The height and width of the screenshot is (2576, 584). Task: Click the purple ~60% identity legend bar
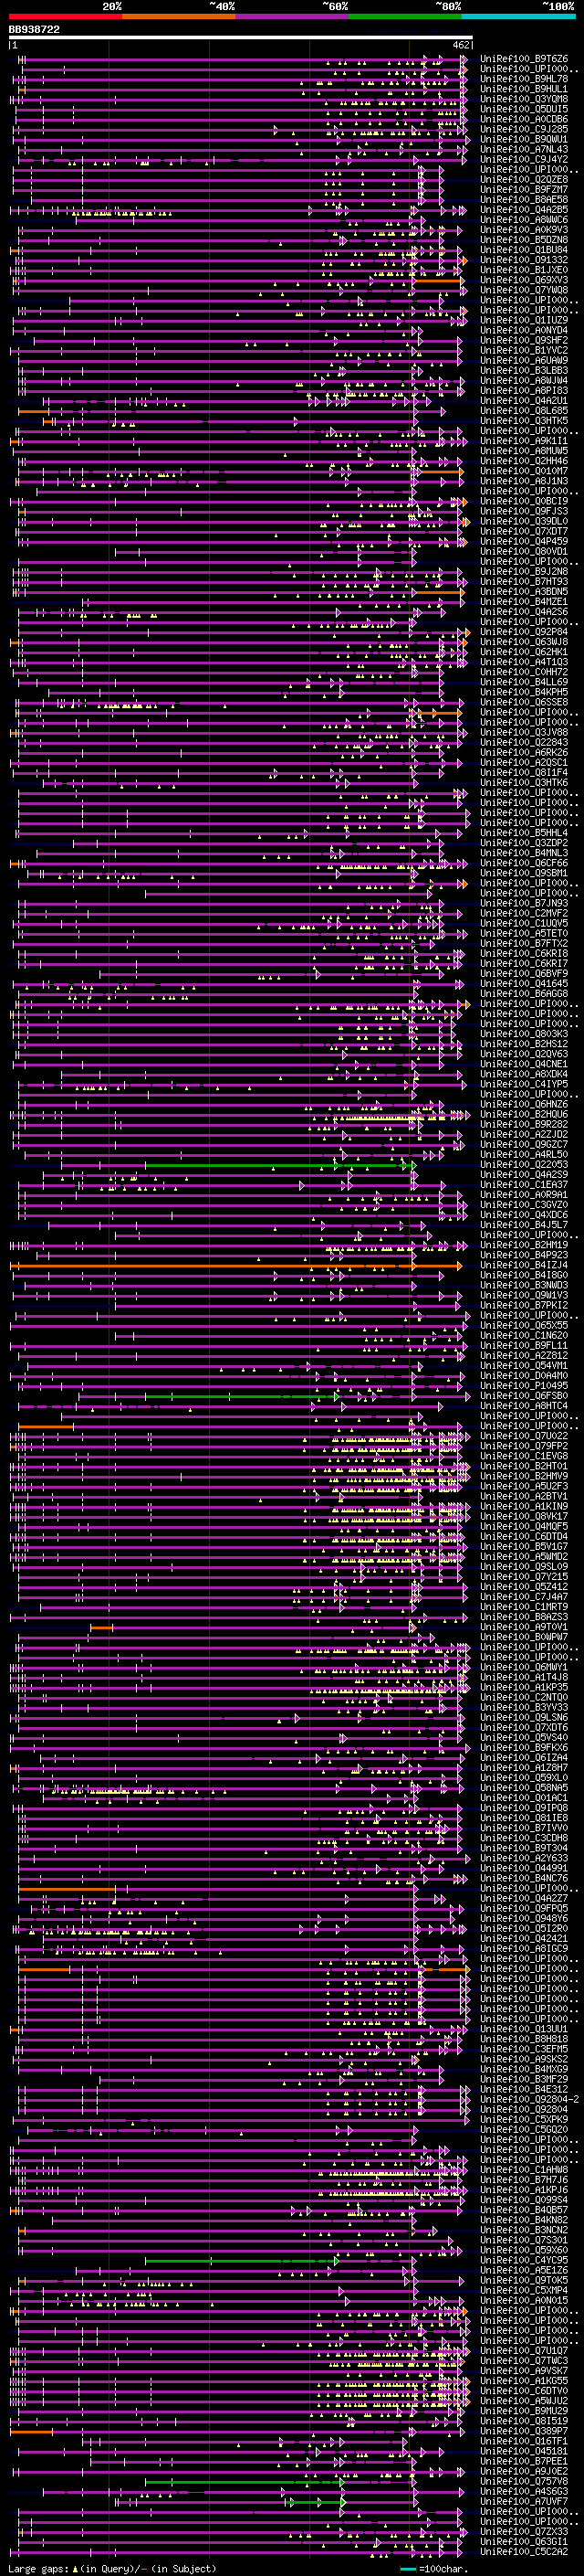click(293, 16)
